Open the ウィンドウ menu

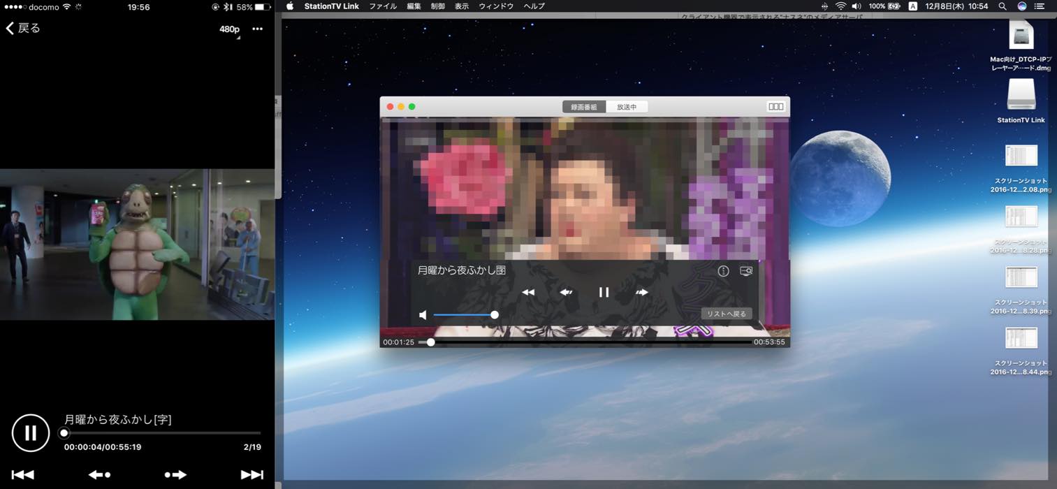coord(496,6)
